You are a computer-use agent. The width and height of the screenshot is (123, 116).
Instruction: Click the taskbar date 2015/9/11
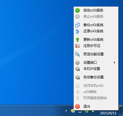pyautogui.click(x=108, y=113)
